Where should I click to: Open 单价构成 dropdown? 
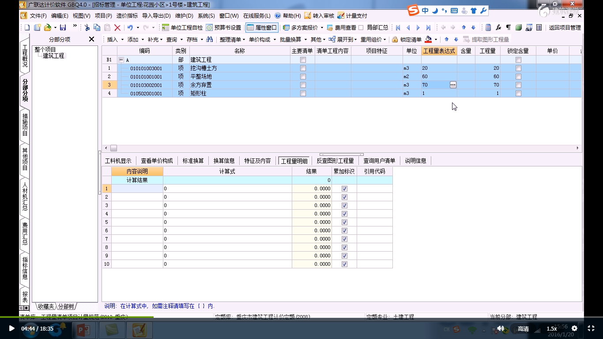click(x=262, y=39)
